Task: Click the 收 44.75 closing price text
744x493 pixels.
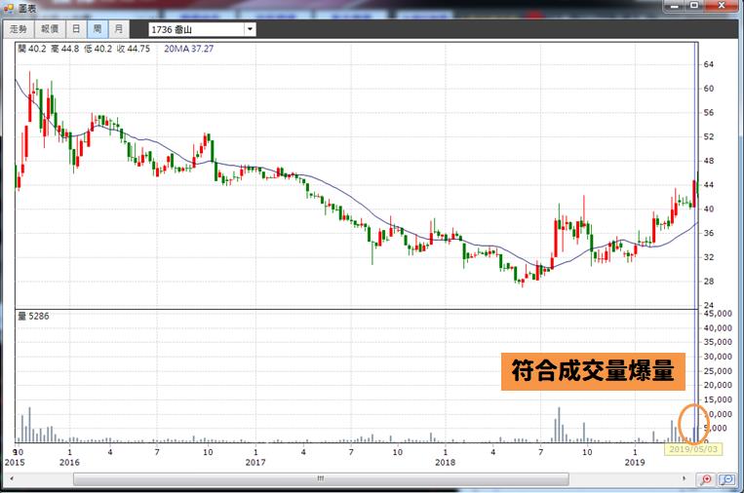Action: [x=134, y=49]
